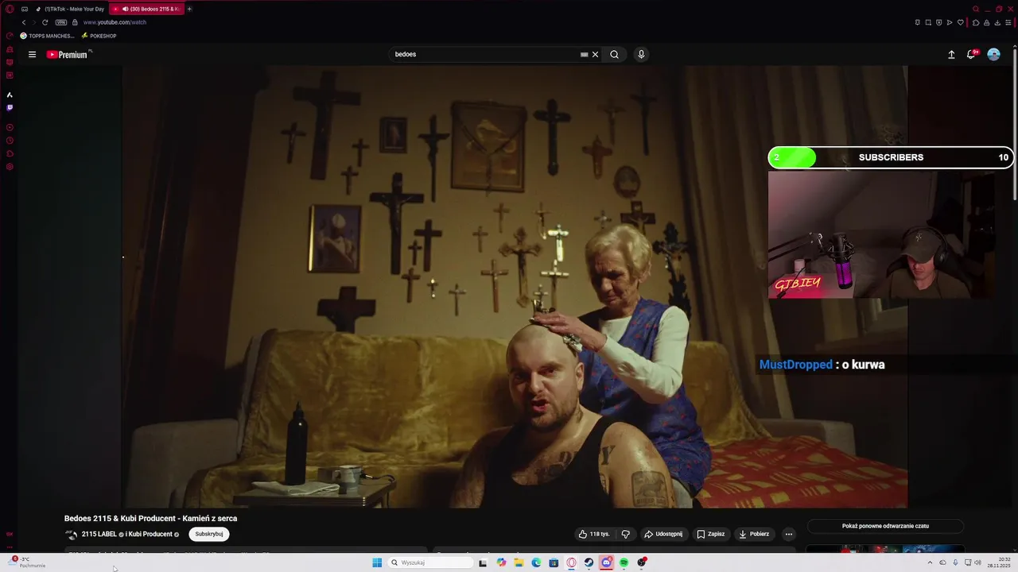Click the taskbar Wyszukaj search box

coord(430,562)
